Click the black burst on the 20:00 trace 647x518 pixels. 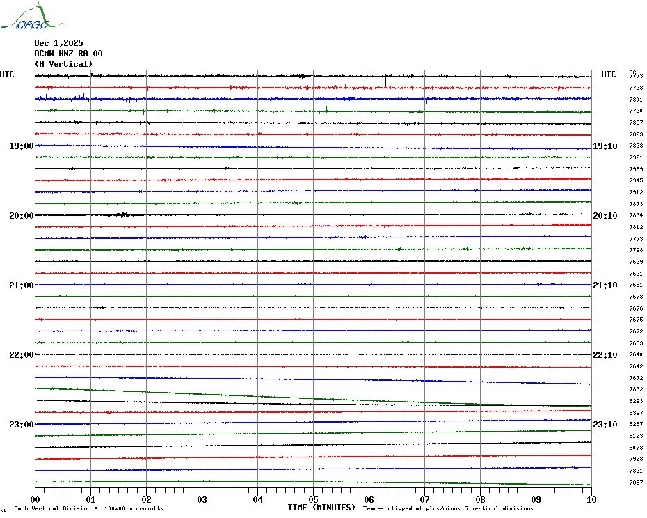tap(124, 214)
